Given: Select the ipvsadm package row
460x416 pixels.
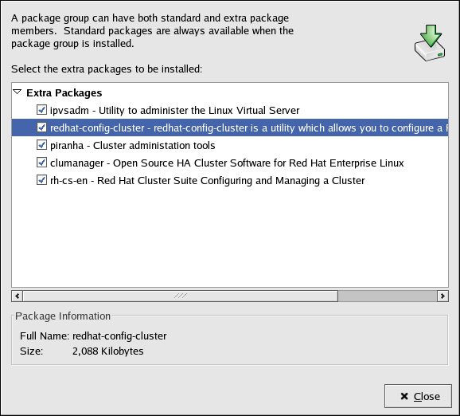Looking at the screenshot, I should point(230,110).
